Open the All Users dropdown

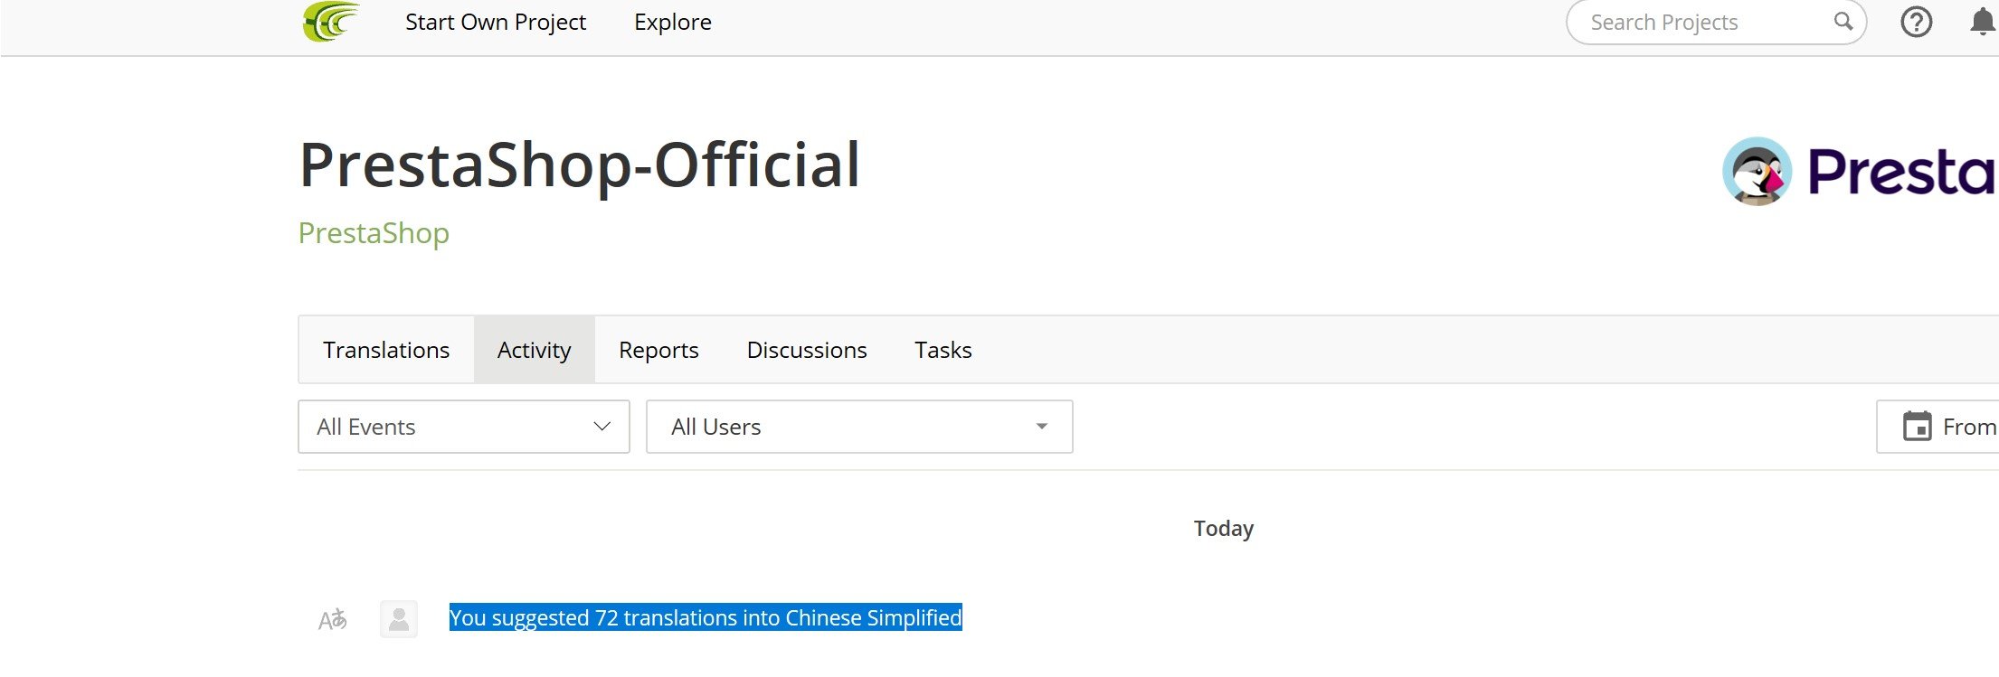859,427
